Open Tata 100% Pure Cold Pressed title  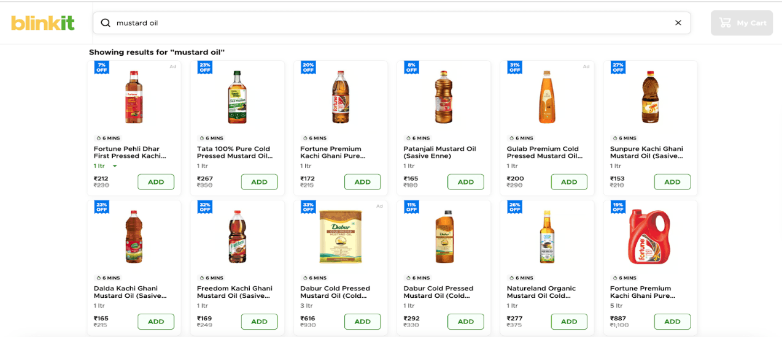pos(235,153)
